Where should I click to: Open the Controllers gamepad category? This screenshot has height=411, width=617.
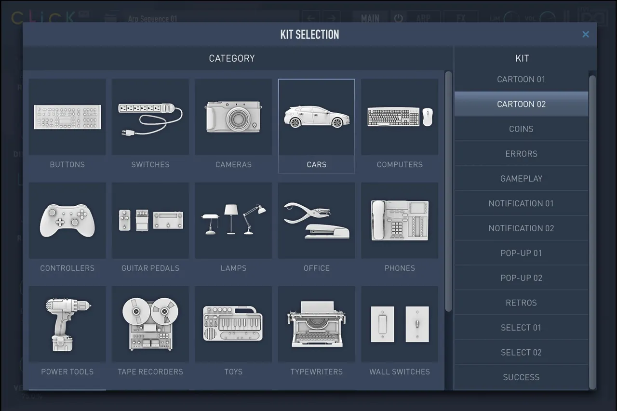pos(67,221)
